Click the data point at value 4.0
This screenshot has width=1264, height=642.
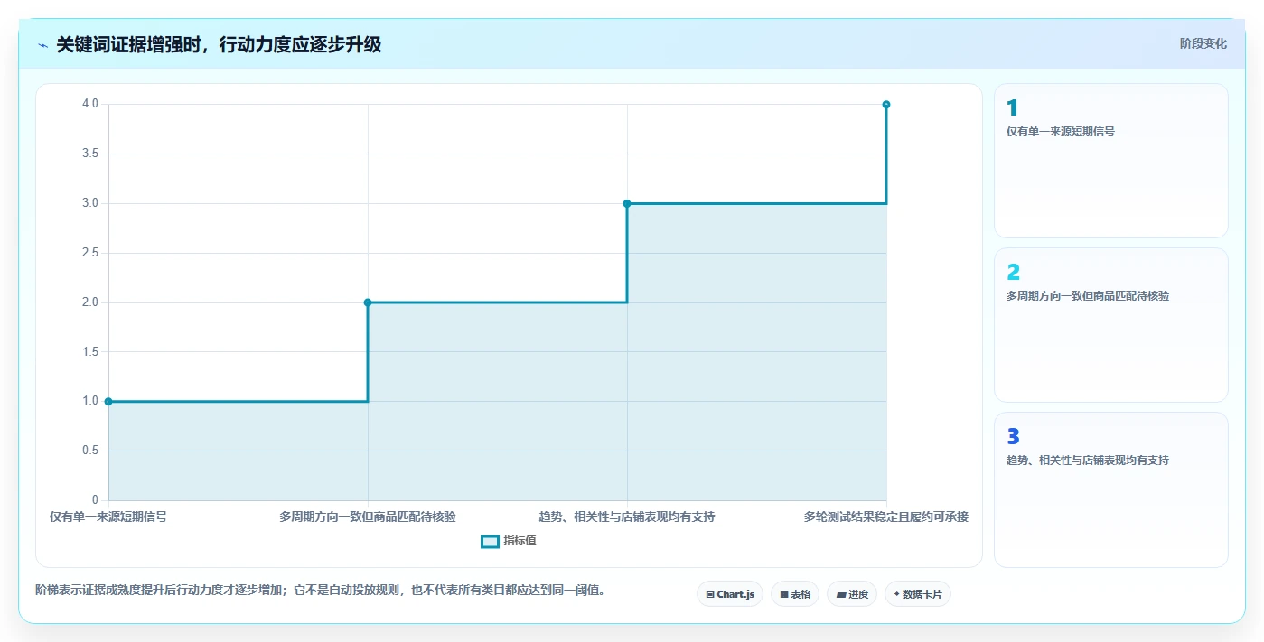[x=886, y=105]
